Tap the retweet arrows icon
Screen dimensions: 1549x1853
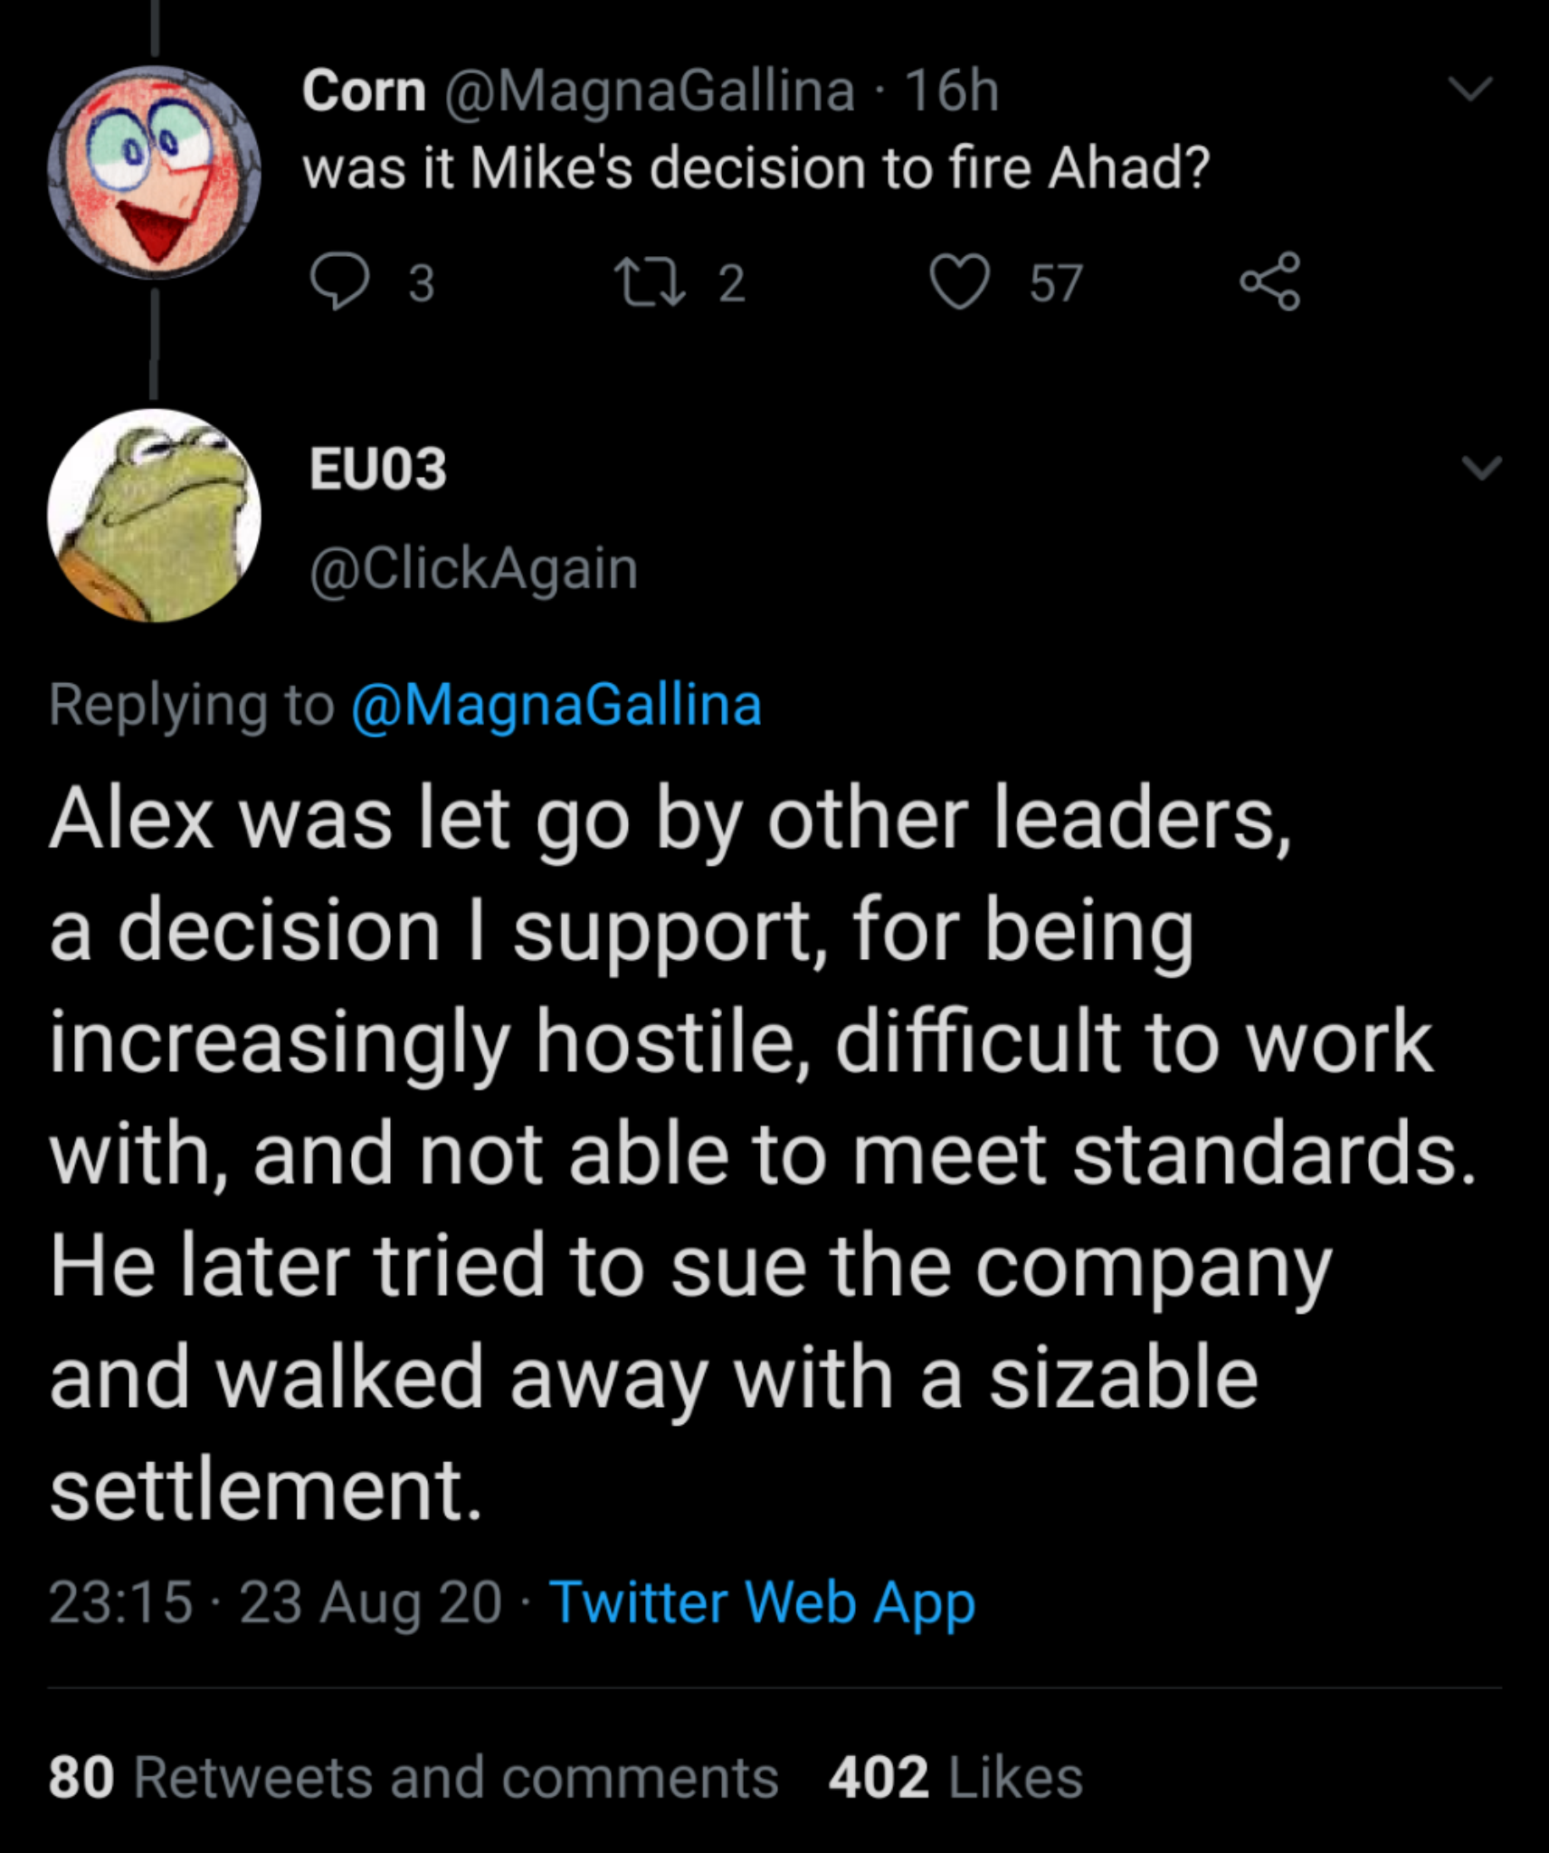649,282
